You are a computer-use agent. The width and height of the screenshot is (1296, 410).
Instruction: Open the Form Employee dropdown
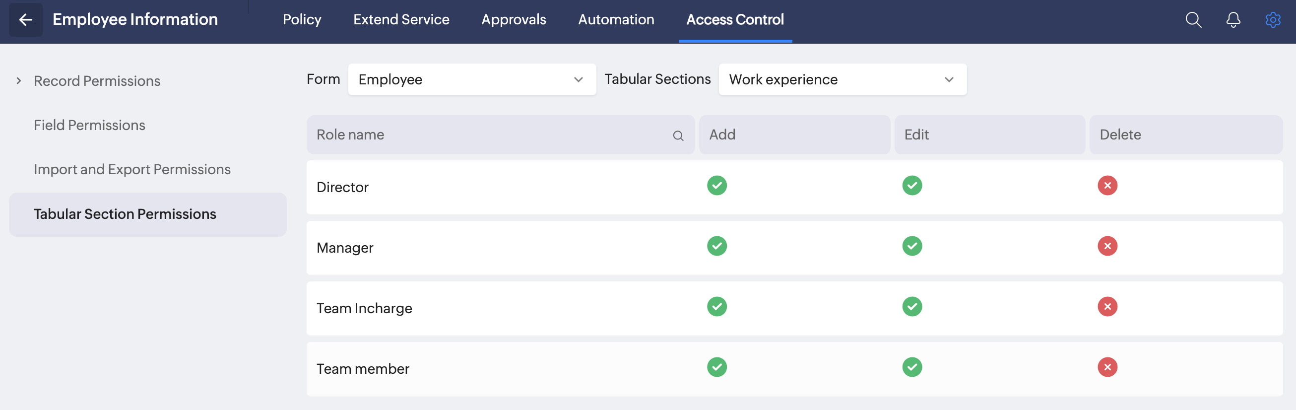click(x=471, y=79)
